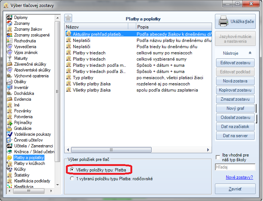Click Kopírovať zostavu button
The height and width of the screenshot is (201, 263).
(235, 90)
